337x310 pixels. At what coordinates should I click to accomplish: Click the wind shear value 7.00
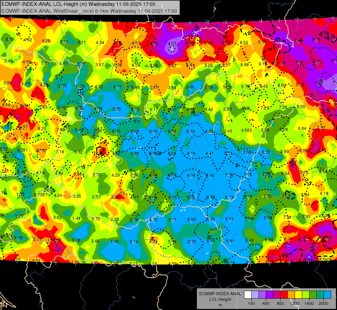point(248,175)
